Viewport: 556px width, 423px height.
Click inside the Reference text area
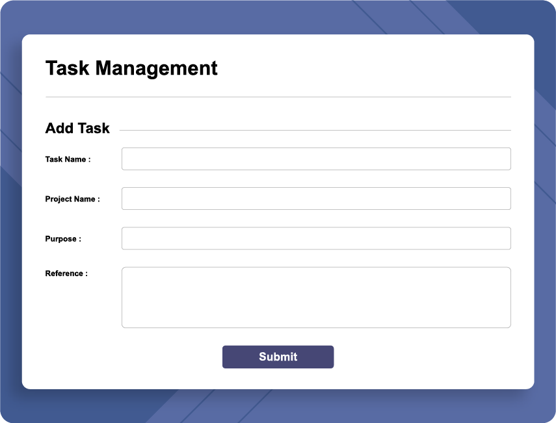tap(316, 296)
